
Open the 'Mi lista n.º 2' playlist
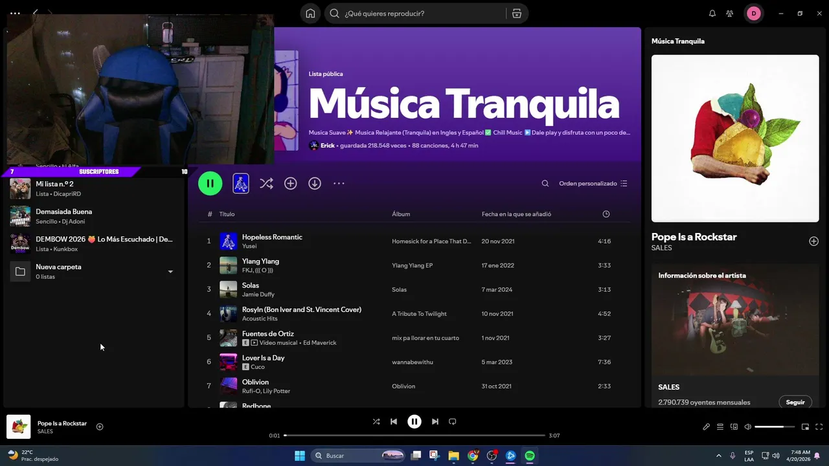coord(94,188)
